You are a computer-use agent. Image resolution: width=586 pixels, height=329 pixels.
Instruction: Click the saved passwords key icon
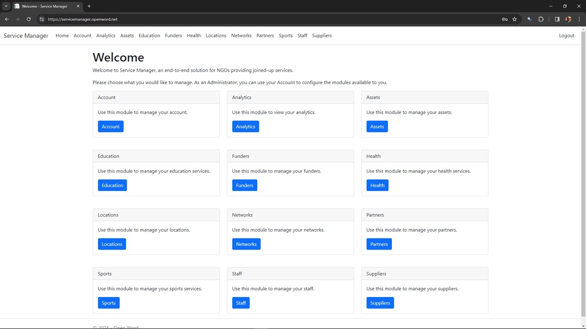point(505,19)
